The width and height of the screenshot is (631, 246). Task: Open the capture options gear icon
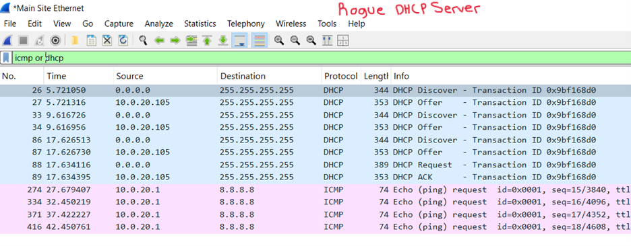click(55, 40)
